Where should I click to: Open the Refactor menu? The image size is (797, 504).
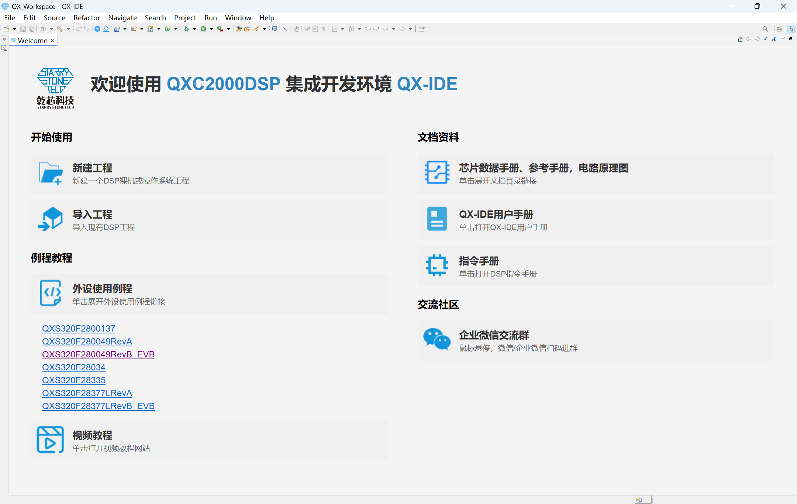[87, 18]
